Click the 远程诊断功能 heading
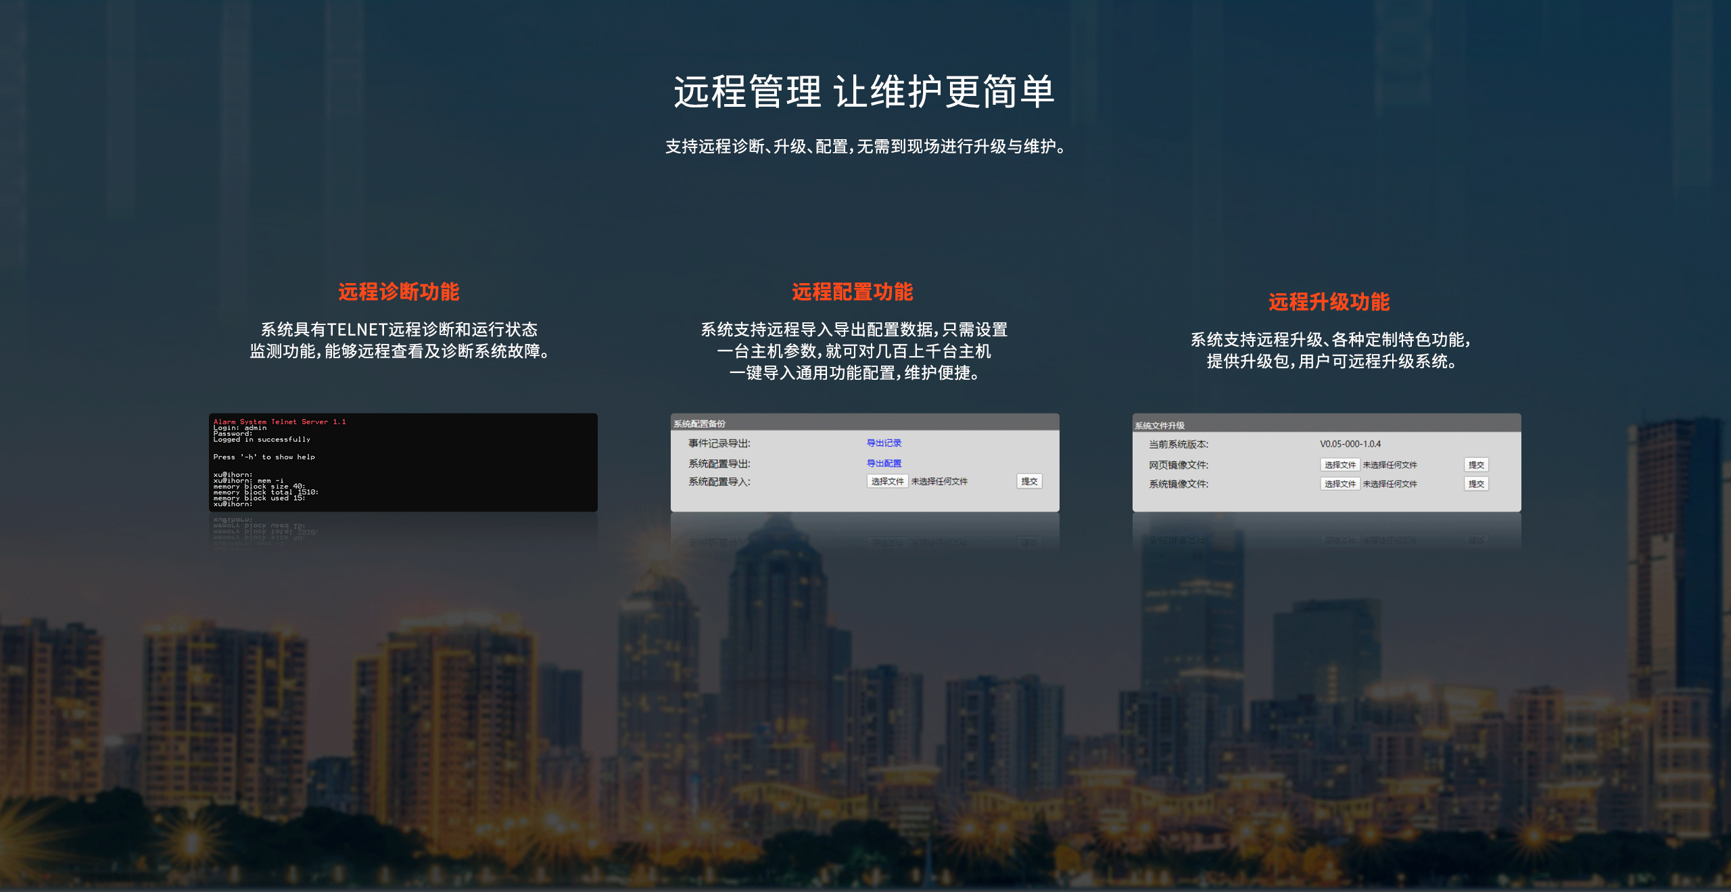The height and width of the screenshot is (892, 1731). [x=399, y=291]
